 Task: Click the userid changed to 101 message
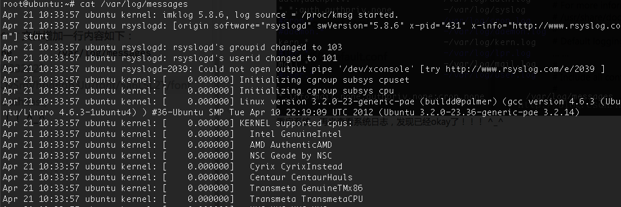coord(255,58)
